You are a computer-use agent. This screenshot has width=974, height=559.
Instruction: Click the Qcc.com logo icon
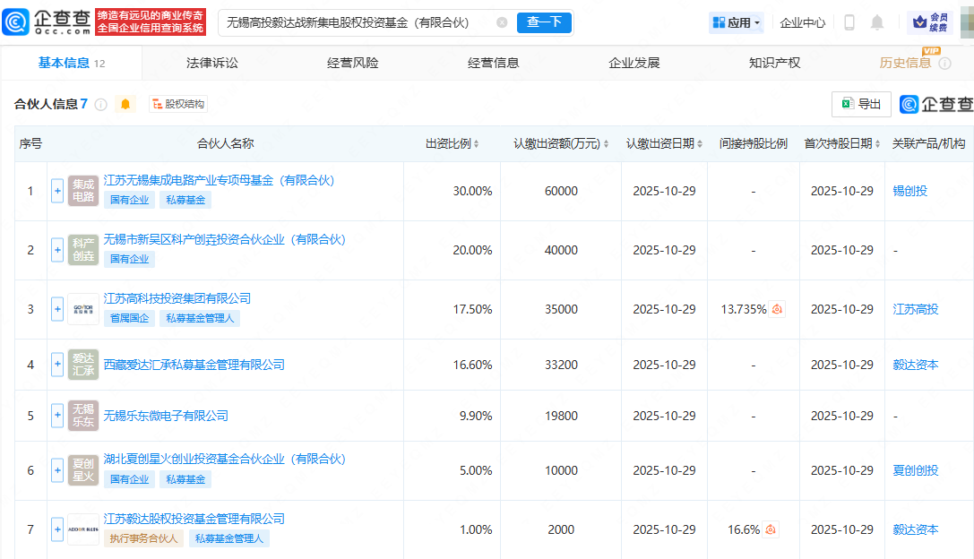[x=16, y=22]
